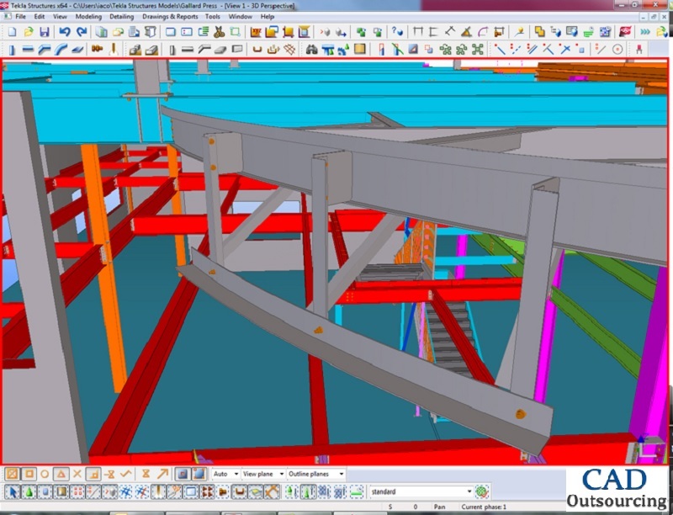Image resolution: width=673 pixels, height=515 pixels.
Task: Click the Open folder icon
Action: pos(28,32)
